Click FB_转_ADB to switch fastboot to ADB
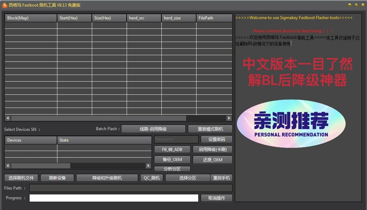Screen dimensions: 367x210 pyautogui.click(x=172, y=149)
